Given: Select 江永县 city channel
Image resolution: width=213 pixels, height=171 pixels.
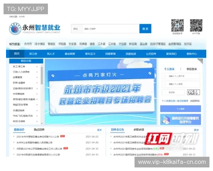Looking at the screenshot, I should click(x=102, y=44).
